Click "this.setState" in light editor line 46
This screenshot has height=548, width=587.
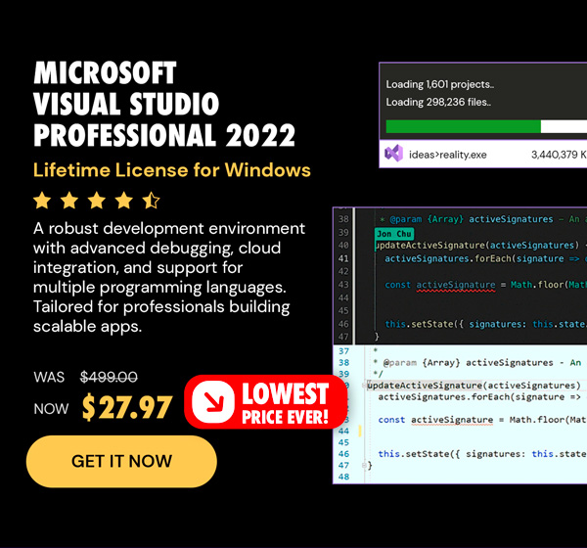click(x=413, y=454)
